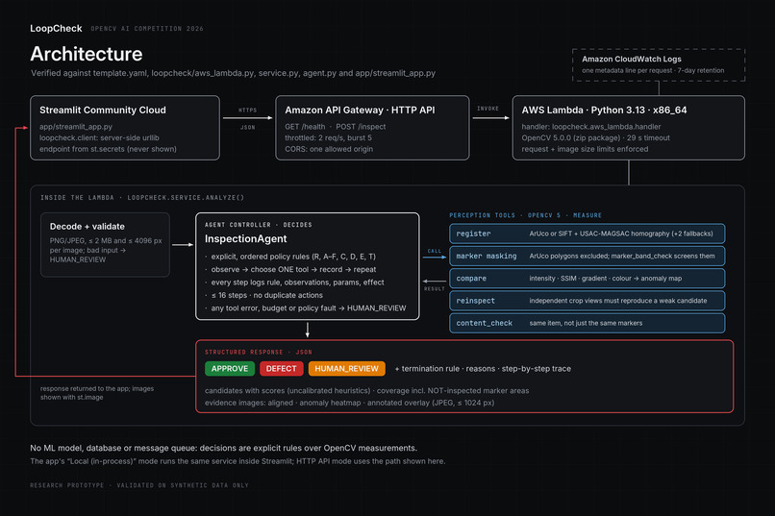Click 'handler: loopcheck.aws_lambda.handler' text

point(591,127)
